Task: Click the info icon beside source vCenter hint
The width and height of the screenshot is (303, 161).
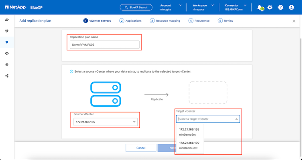Action: pos(71,71)
